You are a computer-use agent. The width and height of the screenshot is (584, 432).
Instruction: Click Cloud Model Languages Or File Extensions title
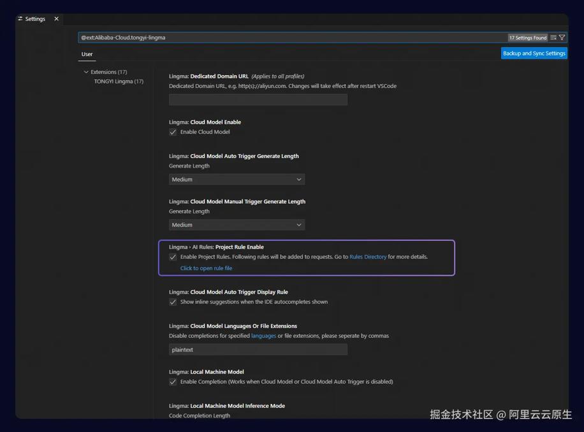(233, 326)
